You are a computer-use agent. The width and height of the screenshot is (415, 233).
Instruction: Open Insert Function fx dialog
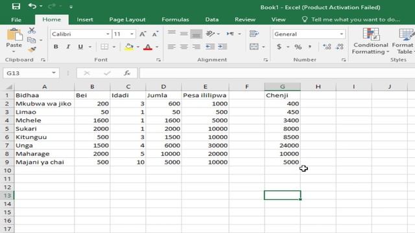point(127,73)
